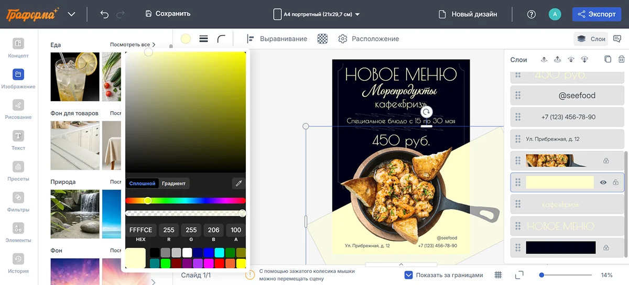This screenshot has height=285, width=629.
Task: Select the Изображение sidebar section
Action: [18, 79]
